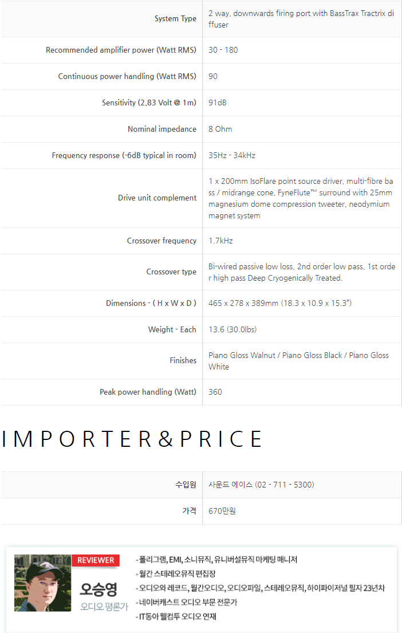Click the IT동아 웰컴투 오디오 연재 line

tap(176, 617)
